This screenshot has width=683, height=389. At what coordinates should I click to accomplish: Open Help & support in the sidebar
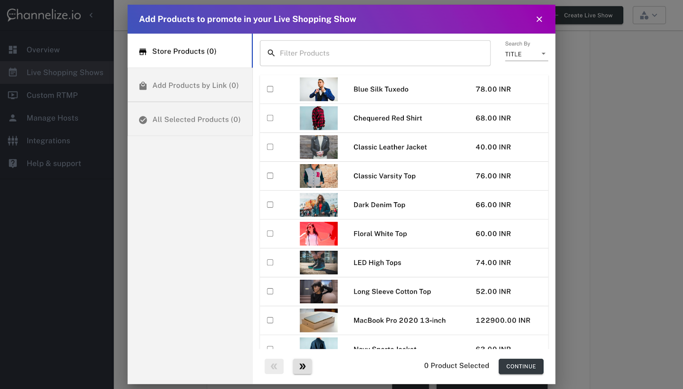(x=57, y=163)
